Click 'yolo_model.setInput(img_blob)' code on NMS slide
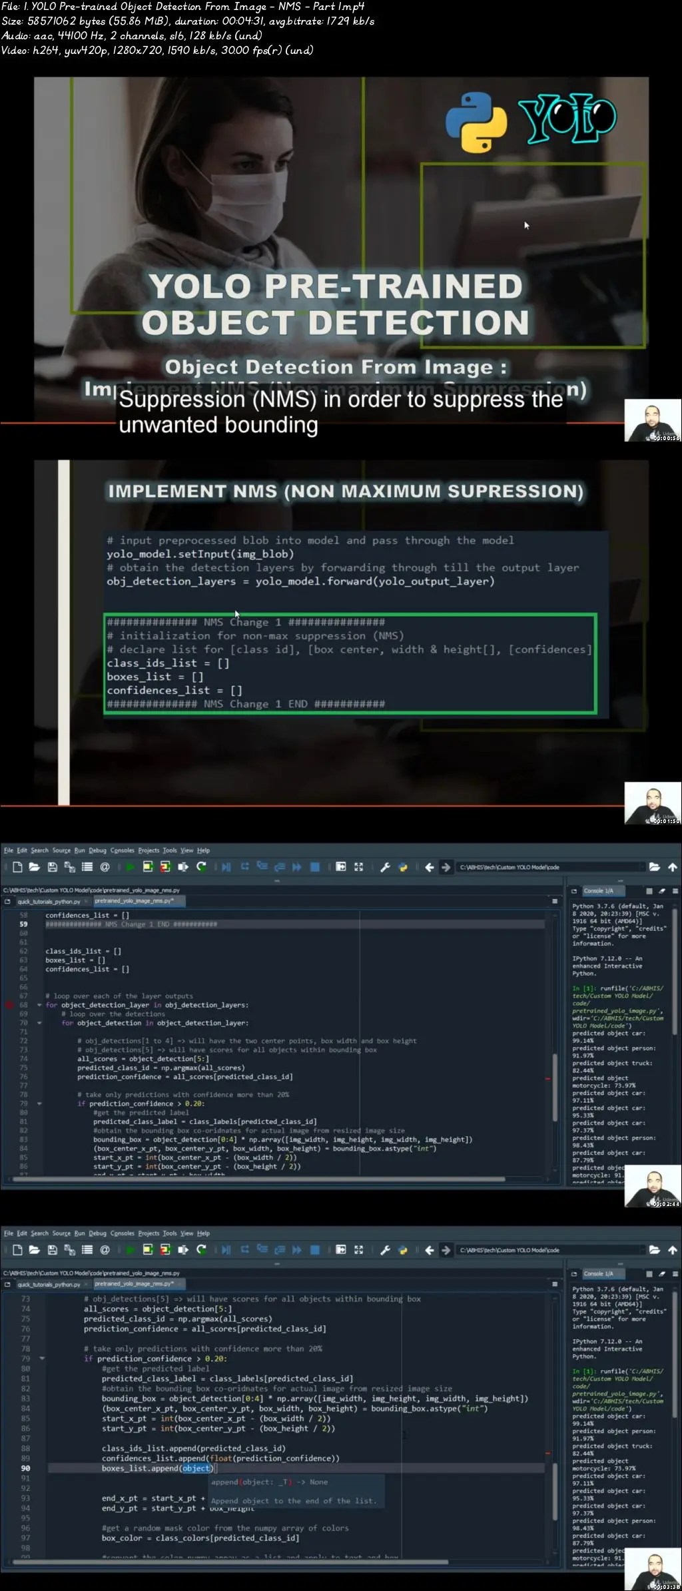 (200, 553)
